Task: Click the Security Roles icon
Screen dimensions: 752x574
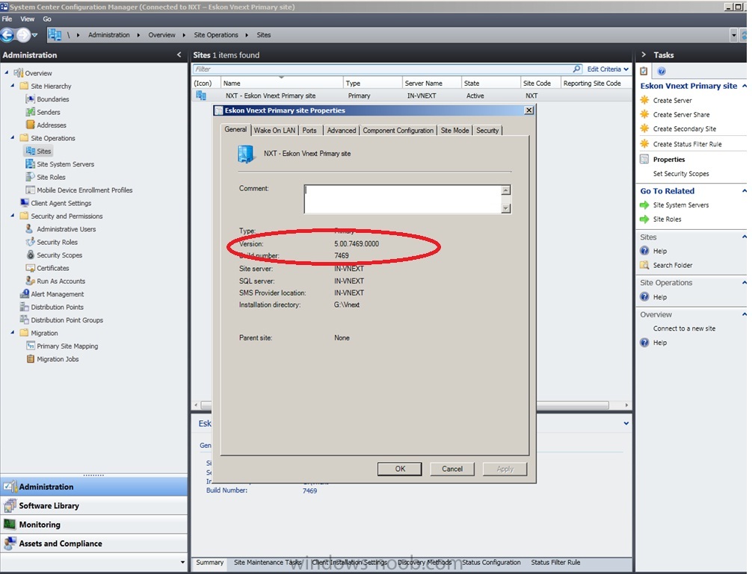Action: click(30, 242)
